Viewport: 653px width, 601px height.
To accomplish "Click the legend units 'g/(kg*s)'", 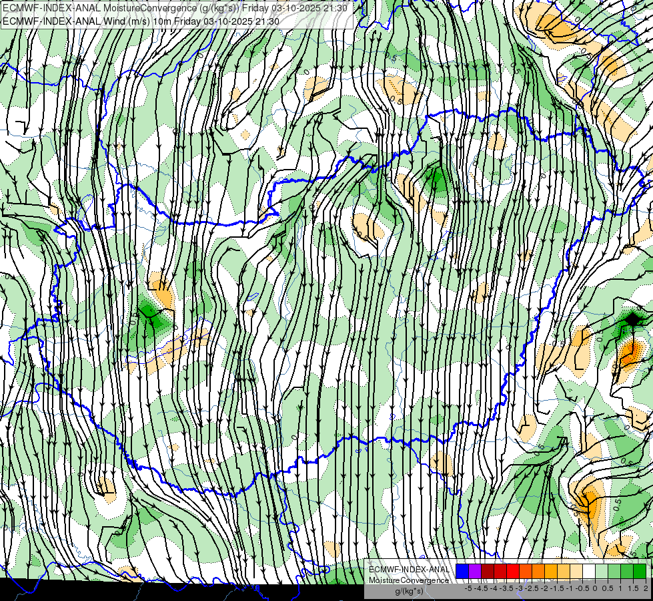I will [409, 592].
